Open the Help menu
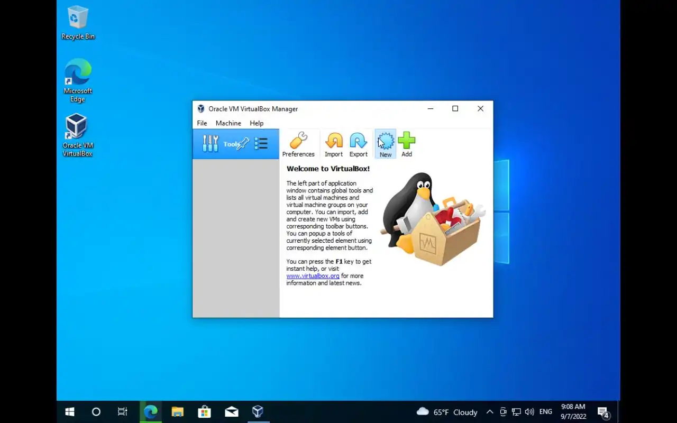The height and width of the screenshot is (423, 677). click(x=257, y=123)
